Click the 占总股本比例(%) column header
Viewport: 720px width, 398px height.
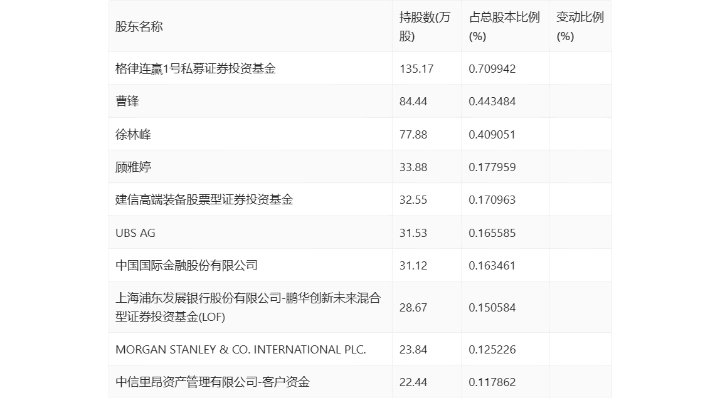504,26
